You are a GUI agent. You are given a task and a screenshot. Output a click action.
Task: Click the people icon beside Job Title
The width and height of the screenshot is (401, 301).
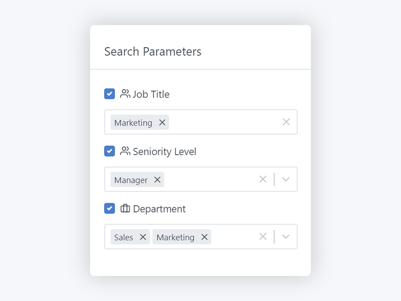pyautogui.click(x=125, y=94)
